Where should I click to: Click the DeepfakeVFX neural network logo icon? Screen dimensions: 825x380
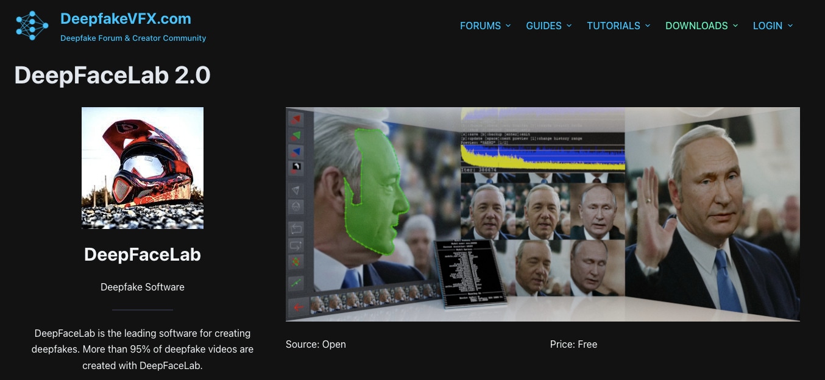(x=32, y=26)
